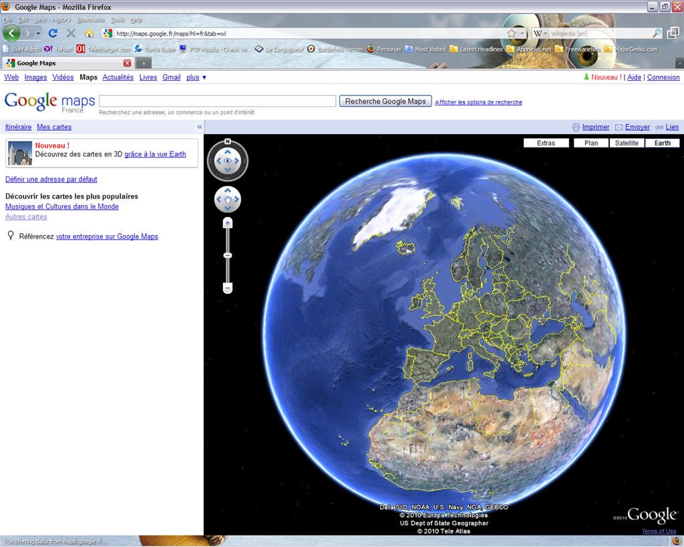This screenshot has height=547, width=684.
Task: Reset north using the N compass marker
Action: click(x=228, y=142)
